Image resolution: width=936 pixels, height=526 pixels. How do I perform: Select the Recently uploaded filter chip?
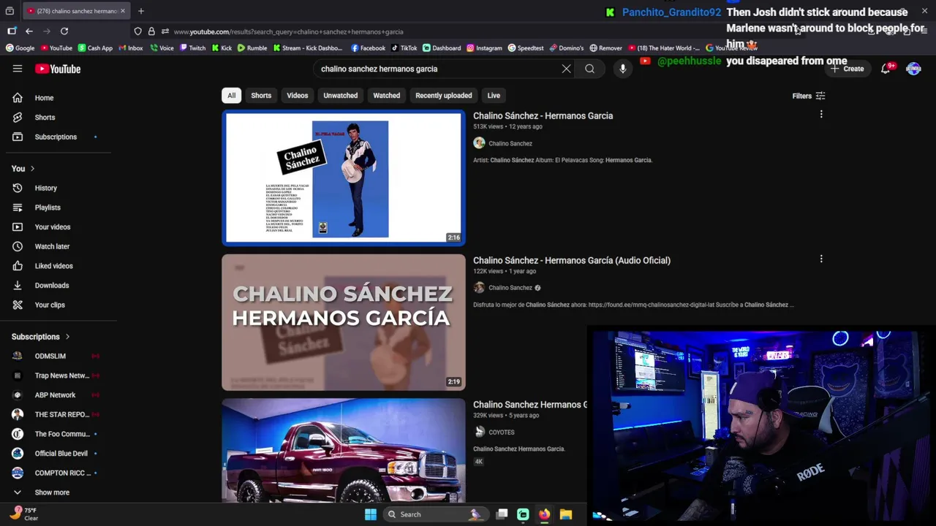coord(444,96)
